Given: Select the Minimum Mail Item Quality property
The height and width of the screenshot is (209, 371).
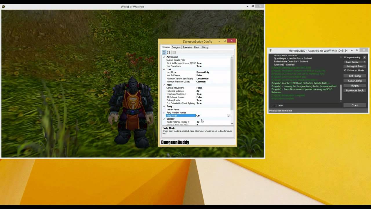Looking at the screenshot, I should coord(178,82).
